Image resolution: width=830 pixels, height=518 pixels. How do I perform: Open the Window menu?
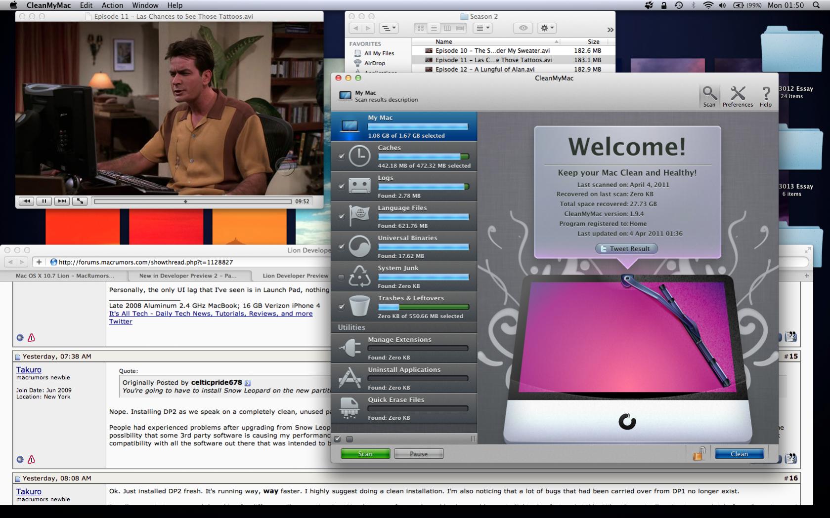[x=145, y=5]
